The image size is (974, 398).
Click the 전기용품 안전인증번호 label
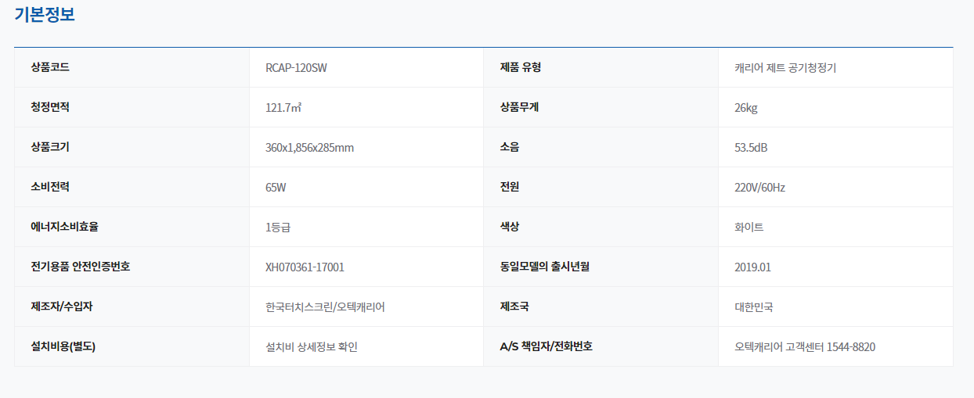80,267
